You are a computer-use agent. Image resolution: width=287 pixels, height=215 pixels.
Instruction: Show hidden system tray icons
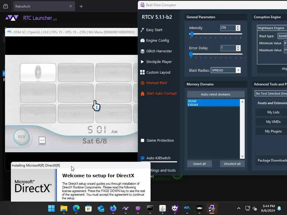(x=239, y=208)
